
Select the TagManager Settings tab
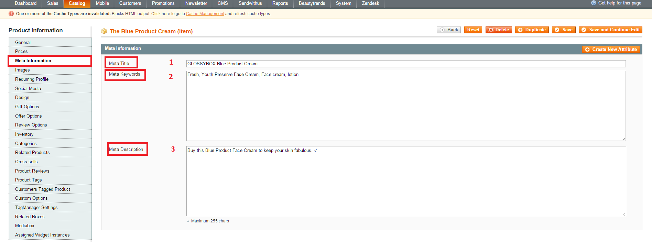pos(50,207)
